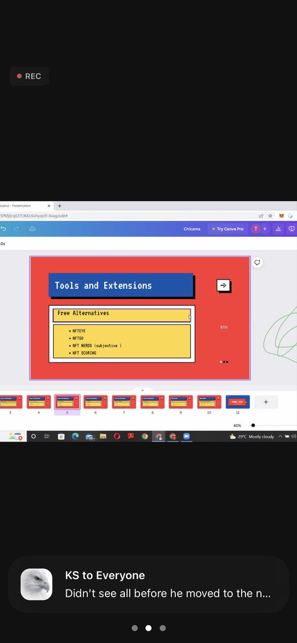Select slide 4 thumbnail
Image resolution: width=297 pixels, height=643 pixels.
39,402
